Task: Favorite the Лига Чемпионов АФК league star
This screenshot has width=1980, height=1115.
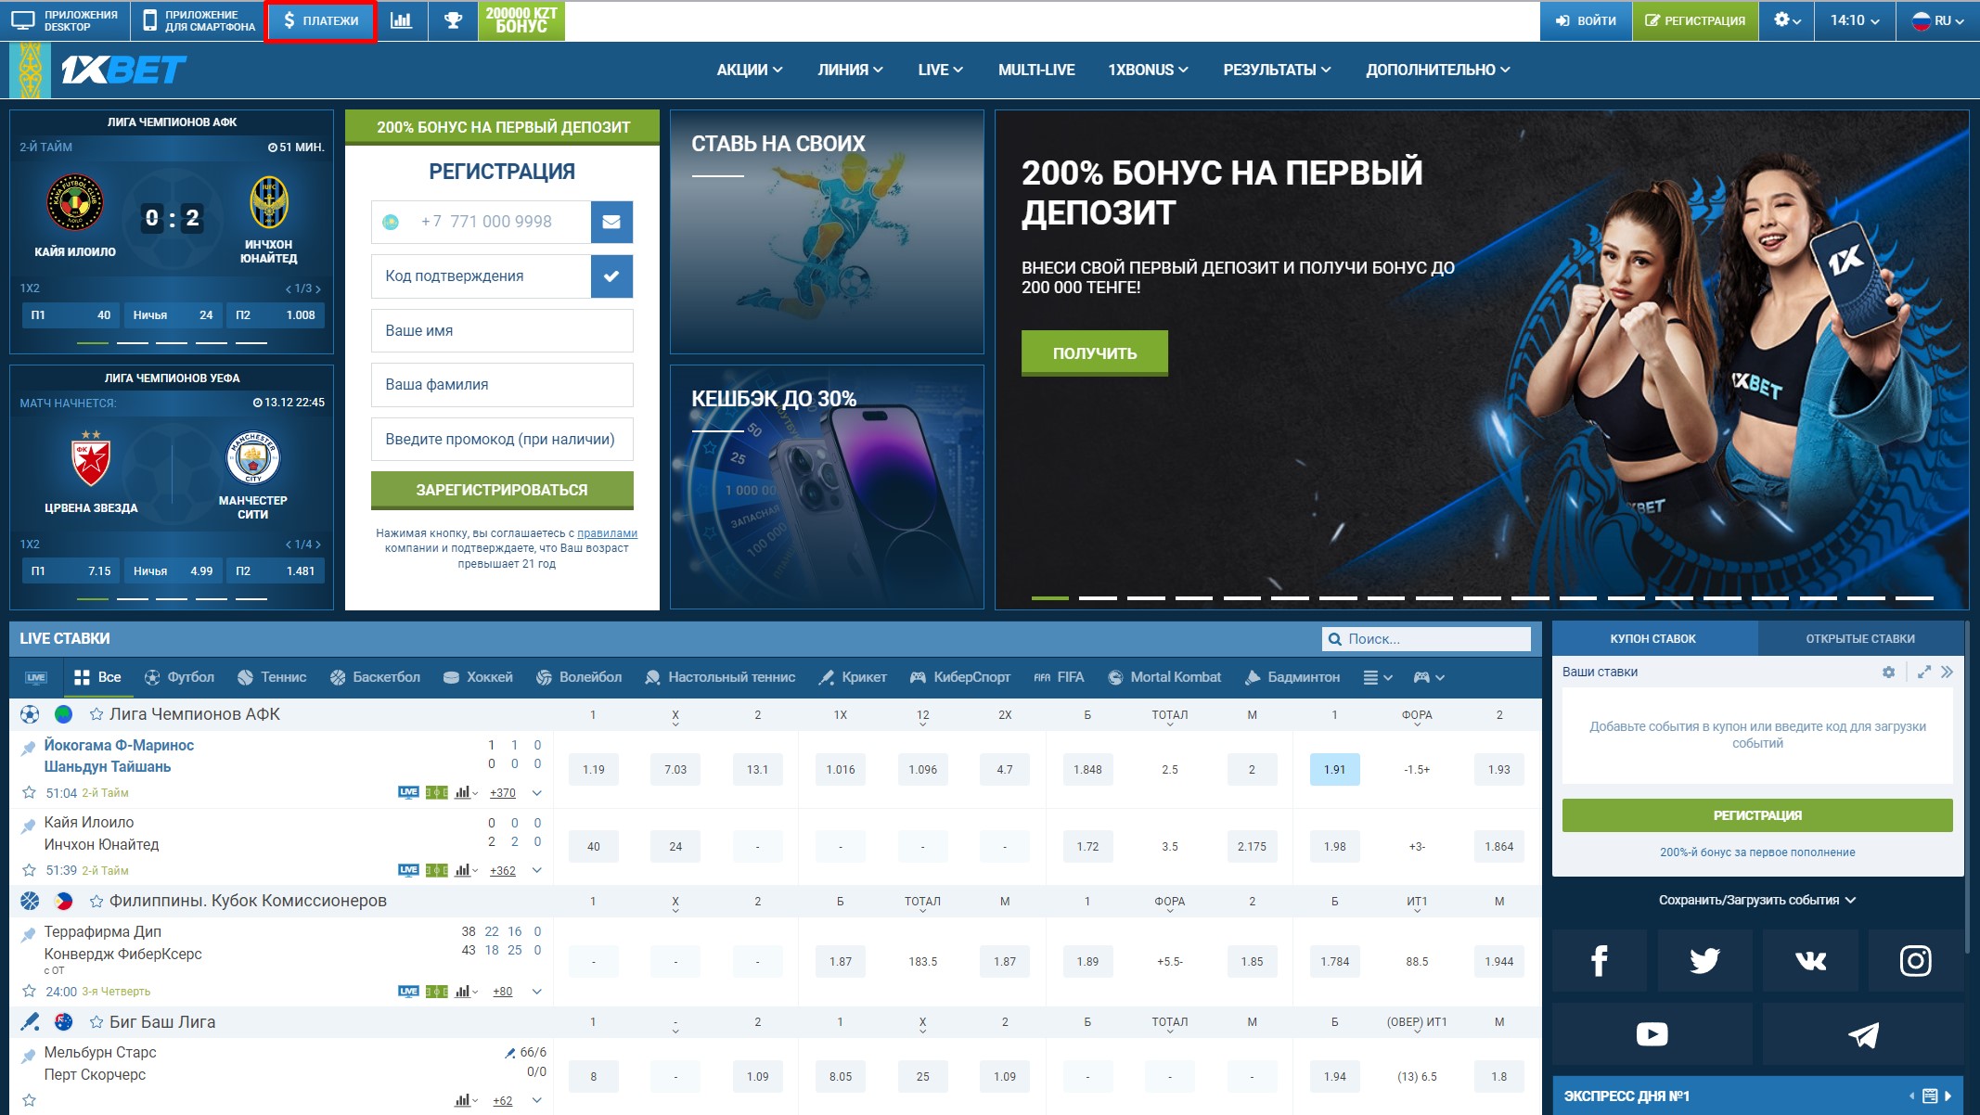Action: 96,714
